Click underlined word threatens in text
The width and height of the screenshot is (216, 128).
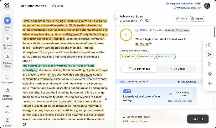(x=86, y=75)
